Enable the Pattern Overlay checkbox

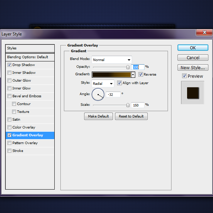[9, 143]
